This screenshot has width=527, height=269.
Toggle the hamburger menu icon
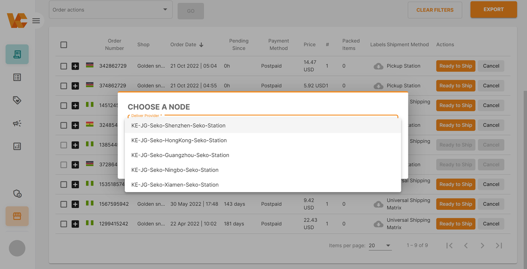(x=36, y=21)
